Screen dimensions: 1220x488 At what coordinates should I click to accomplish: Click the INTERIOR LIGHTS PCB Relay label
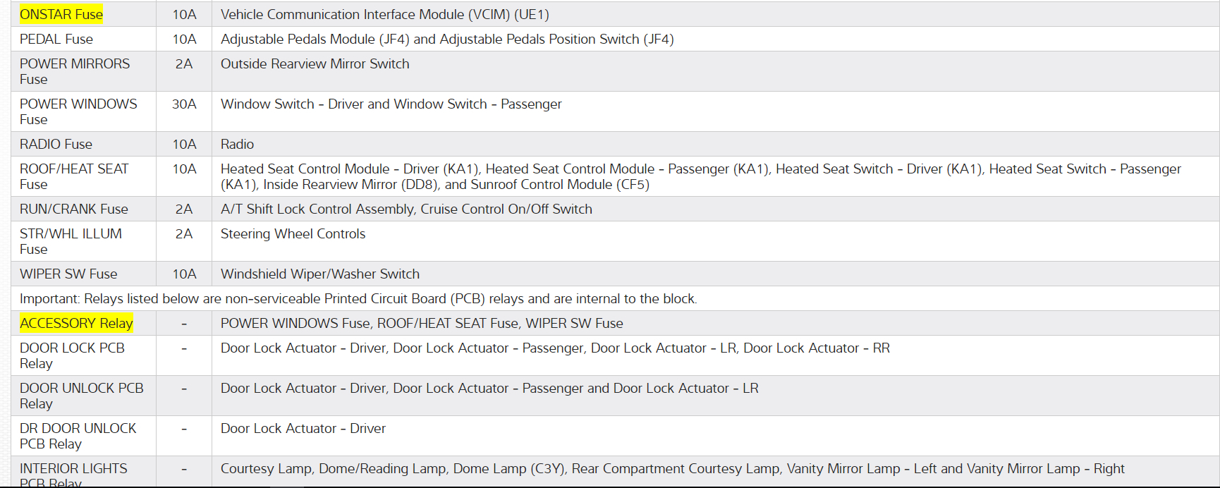(x=73, y=474)
